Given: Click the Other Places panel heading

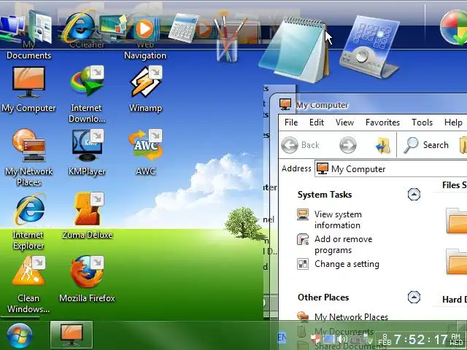Looking at the screenshot, I should click(x=323, y=297).
